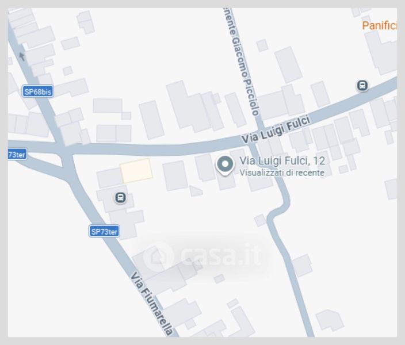Select the bus stop icon on Via Luigi Fulci

[x=362, y=86]
